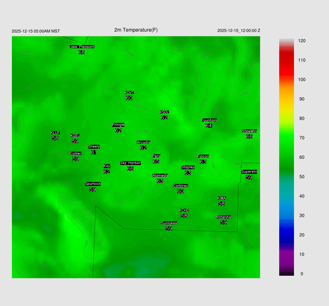The image size is (329, 306).
Task: Click the Corblrec station label
Action: [x=181, y=186]
